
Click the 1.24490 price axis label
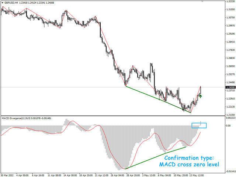[230, 83]
